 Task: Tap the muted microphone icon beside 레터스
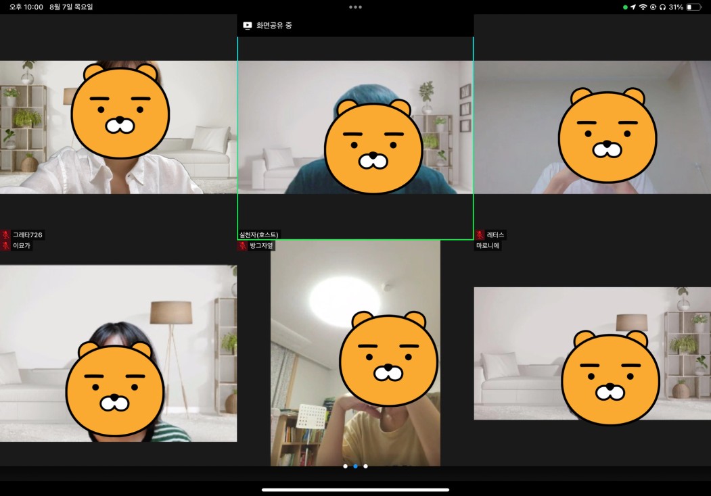(480, 234)
